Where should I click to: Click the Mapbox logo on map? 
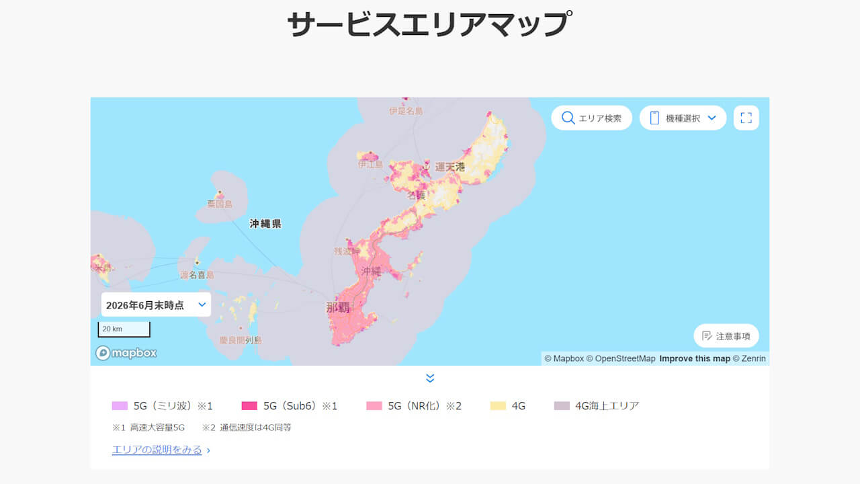coord(126,353)
